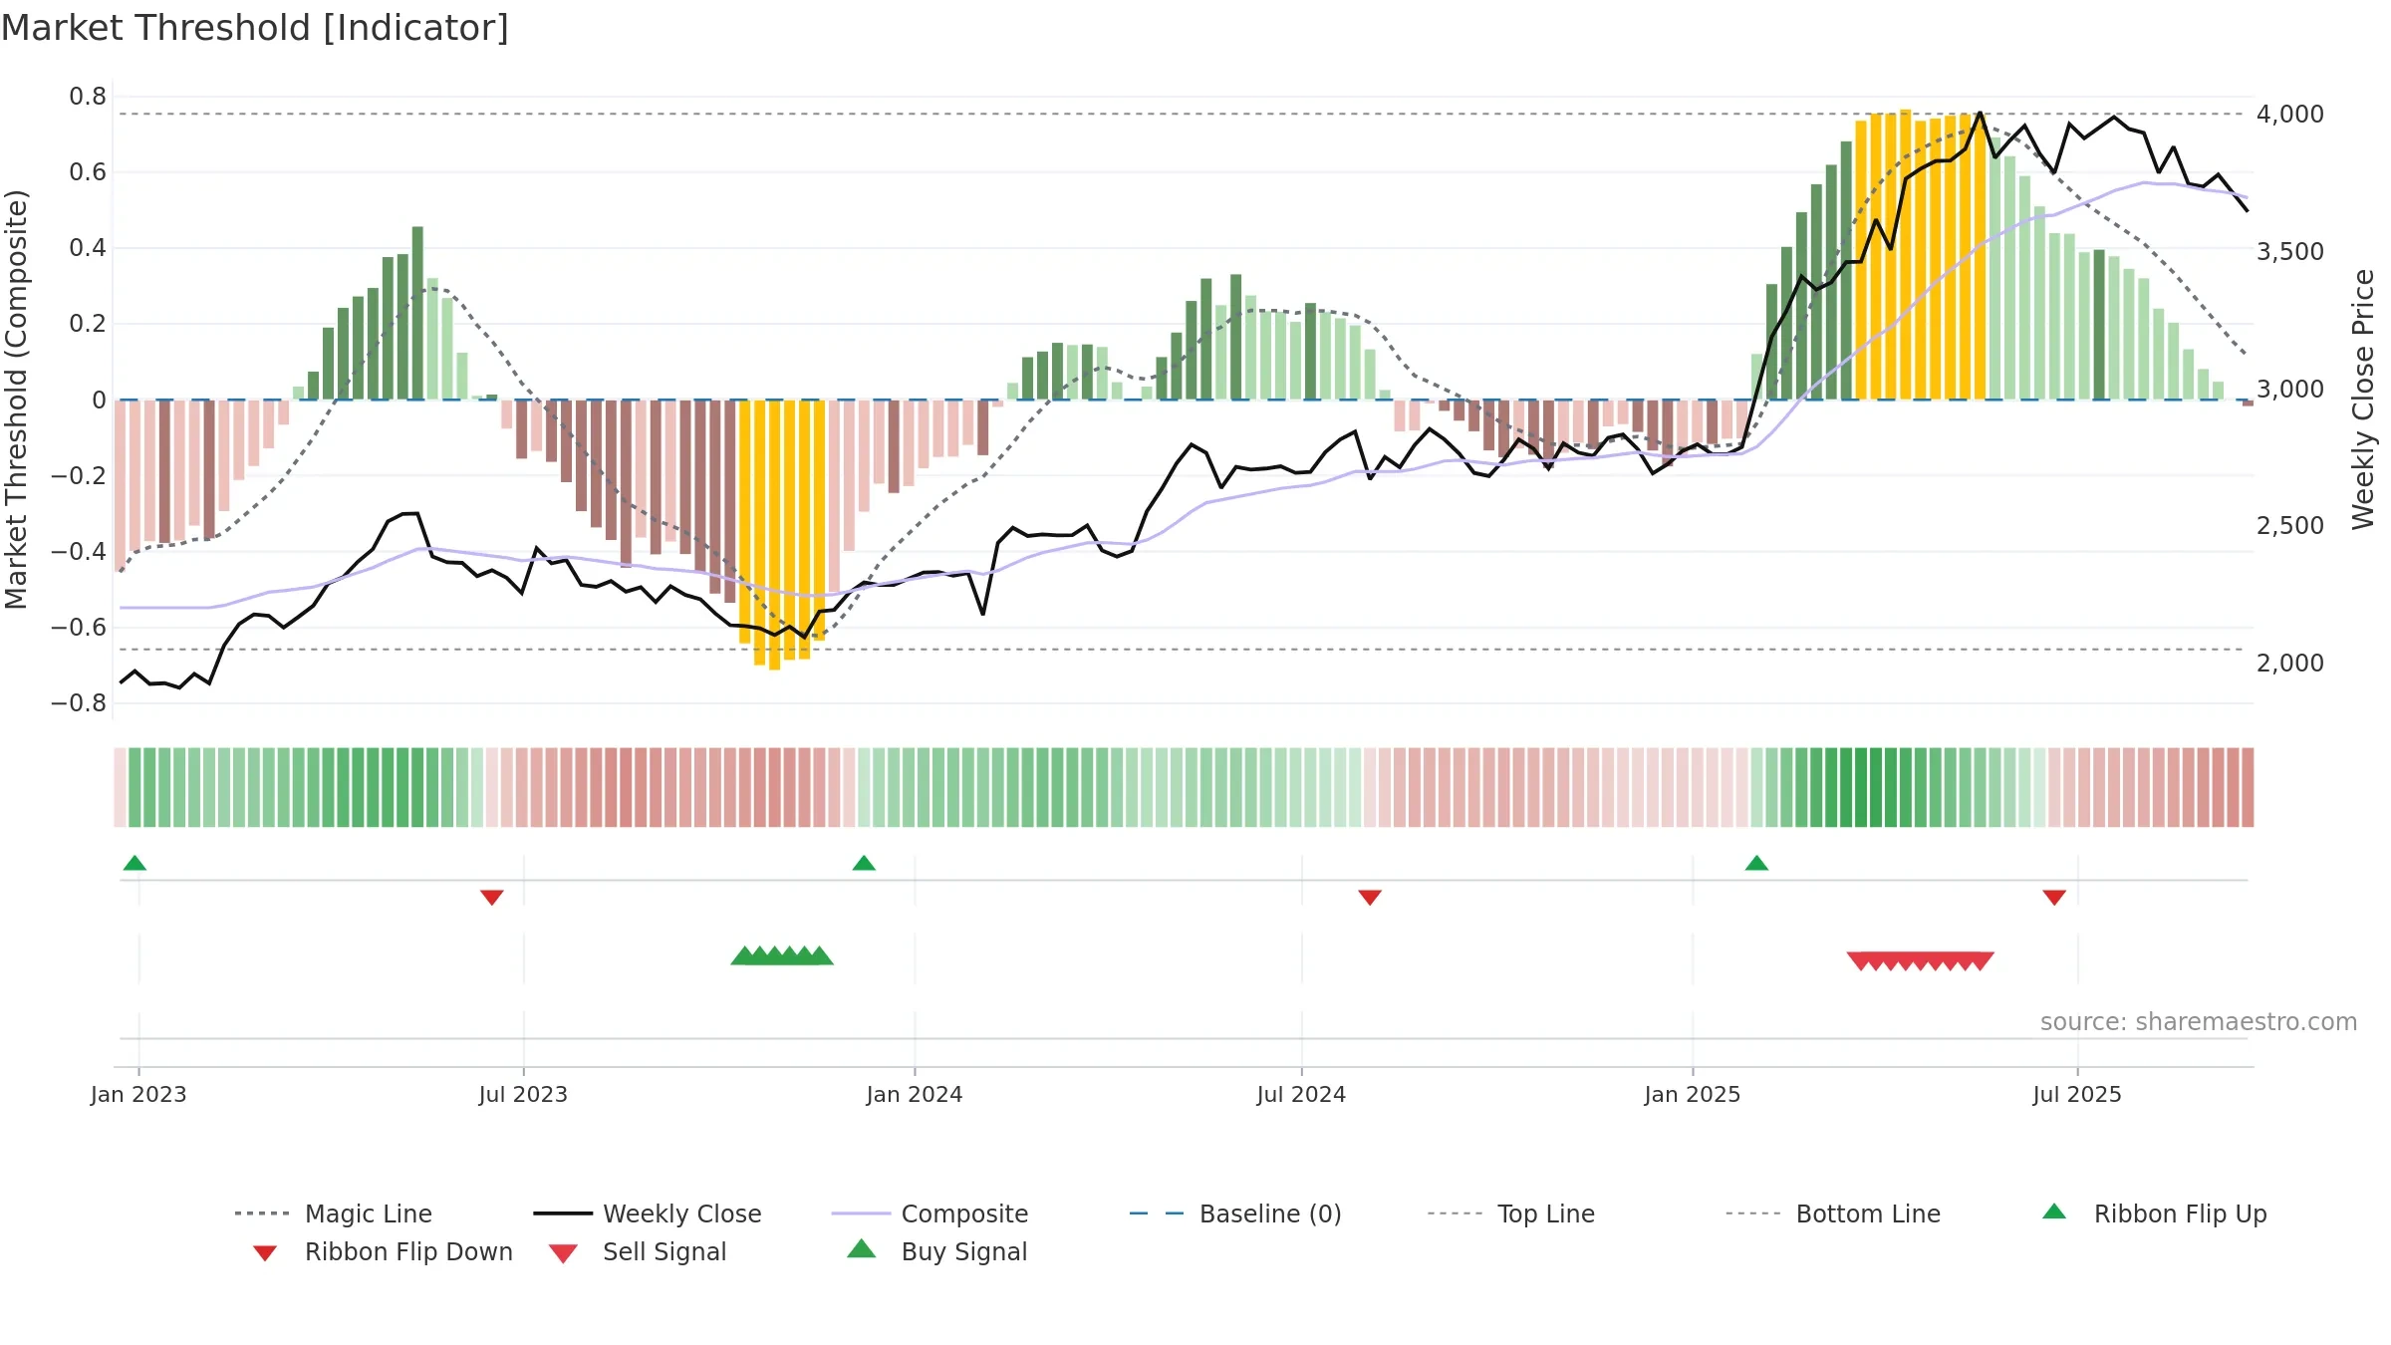Click the Jan 2023 x-axis label
The height and width of the screenshot is (1345, 2391).
(x=138, y=1095)
